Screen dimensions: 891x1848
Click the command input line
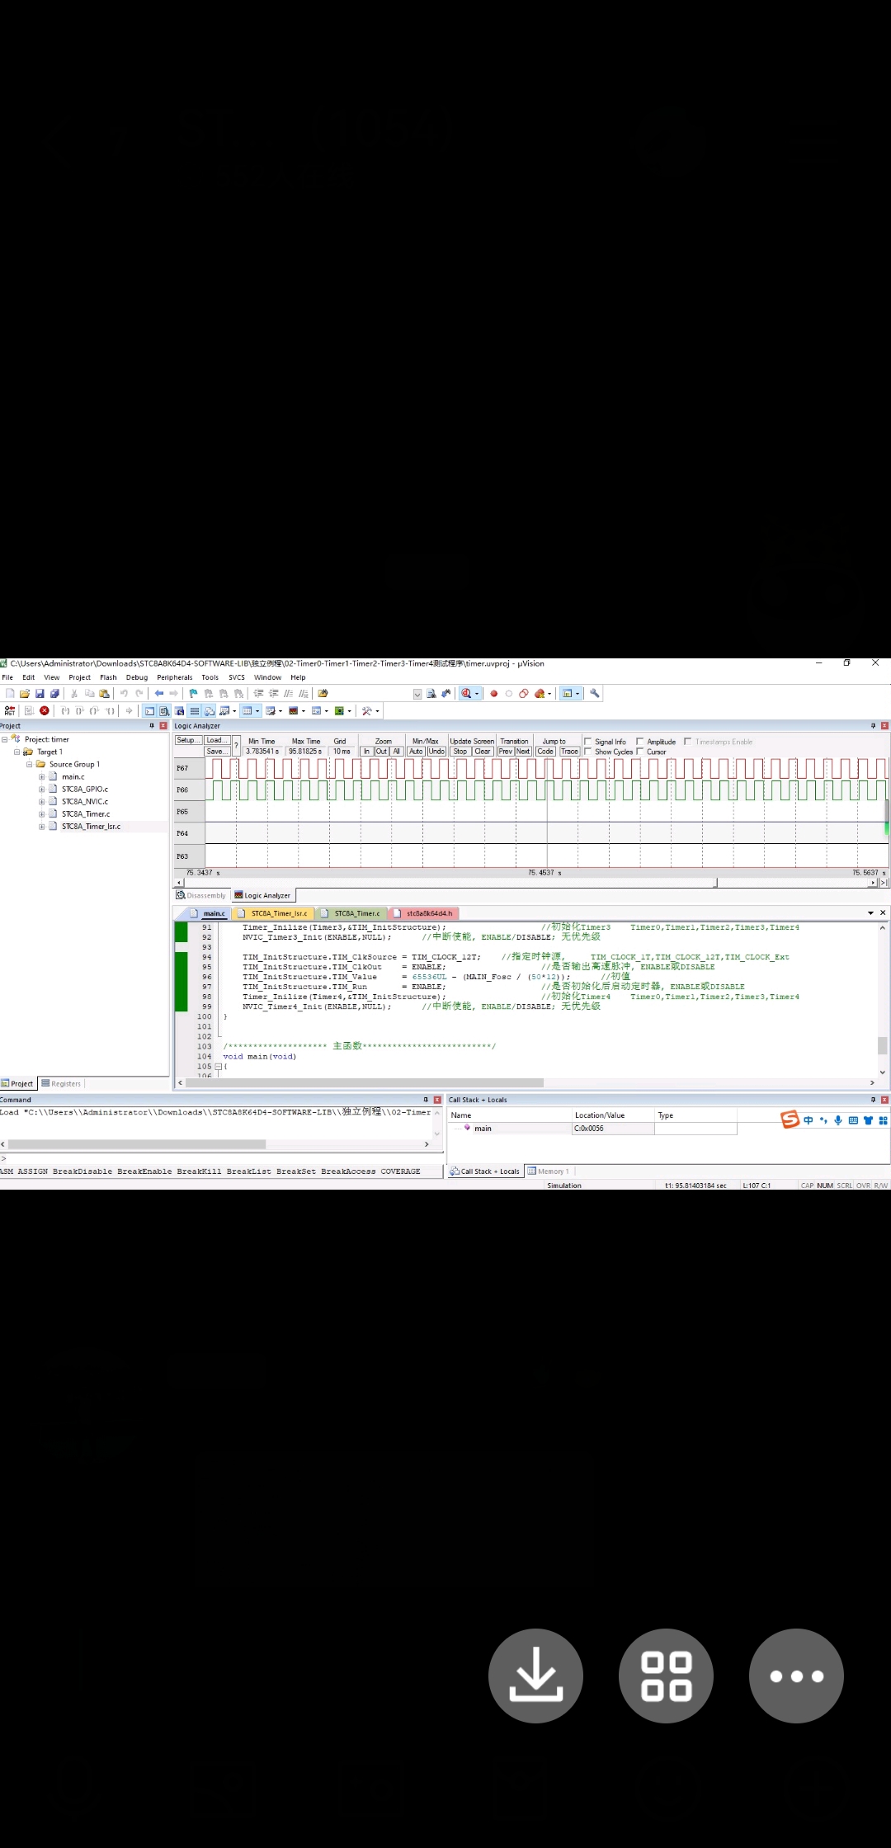pos(223,1159)
